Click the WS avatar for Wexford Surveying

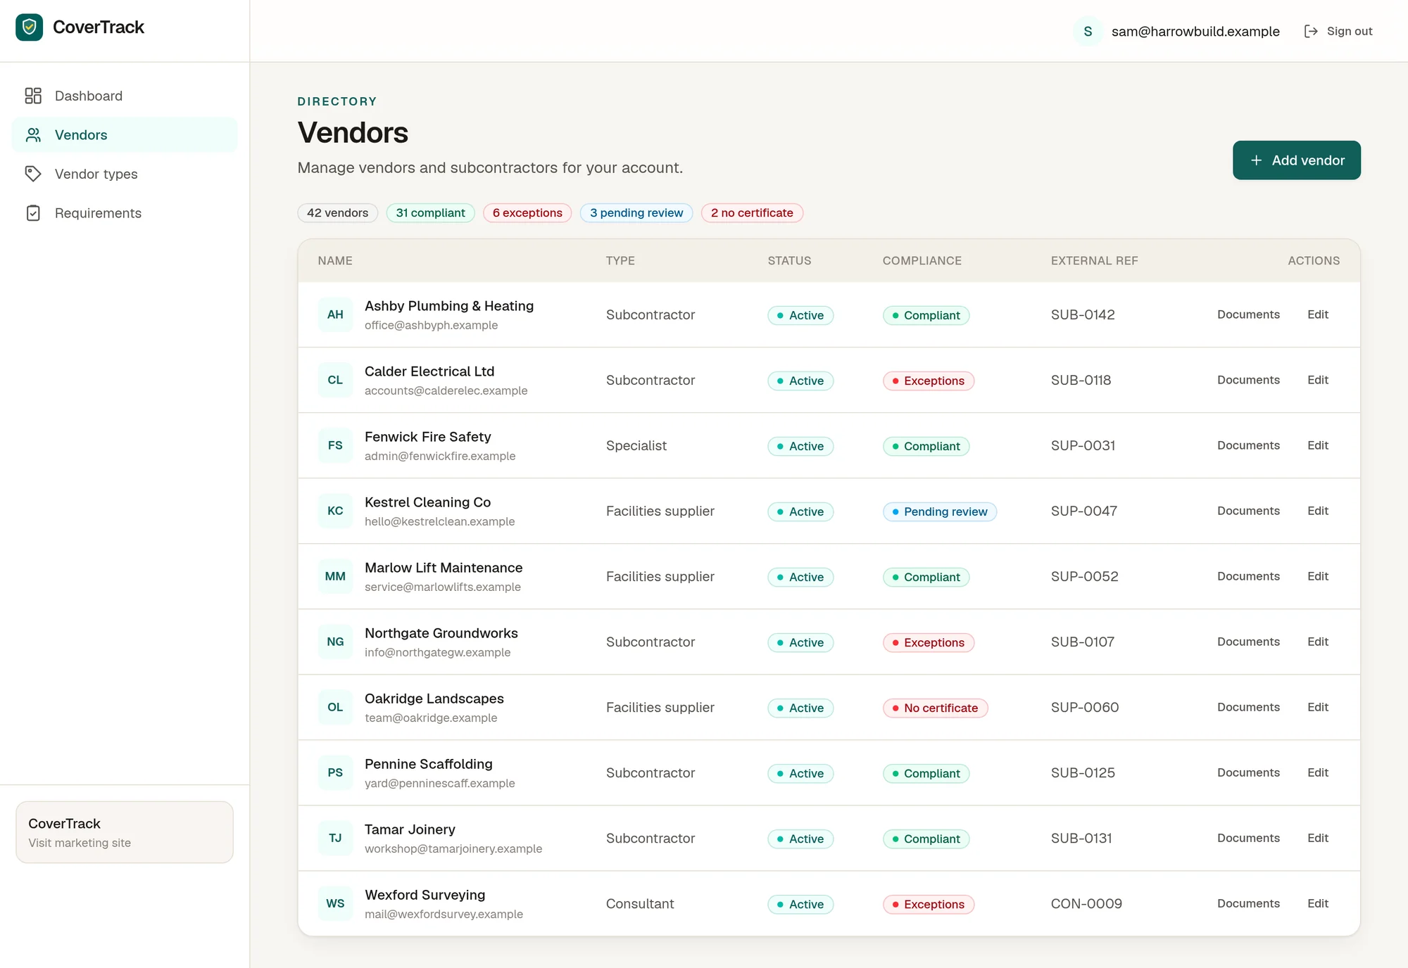coord(335,903)
